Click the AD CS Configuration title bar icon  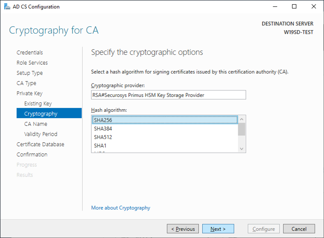coord(6,7)
